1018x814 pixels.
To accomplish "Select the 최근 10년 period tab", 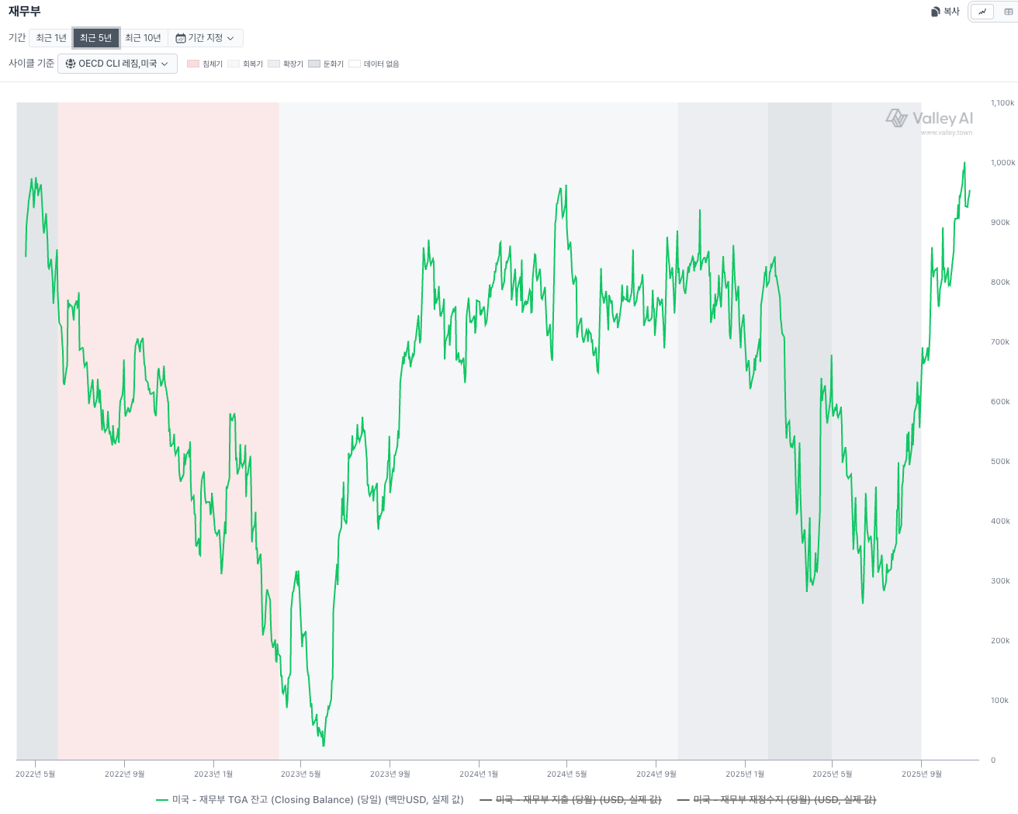I will [143, 38].
